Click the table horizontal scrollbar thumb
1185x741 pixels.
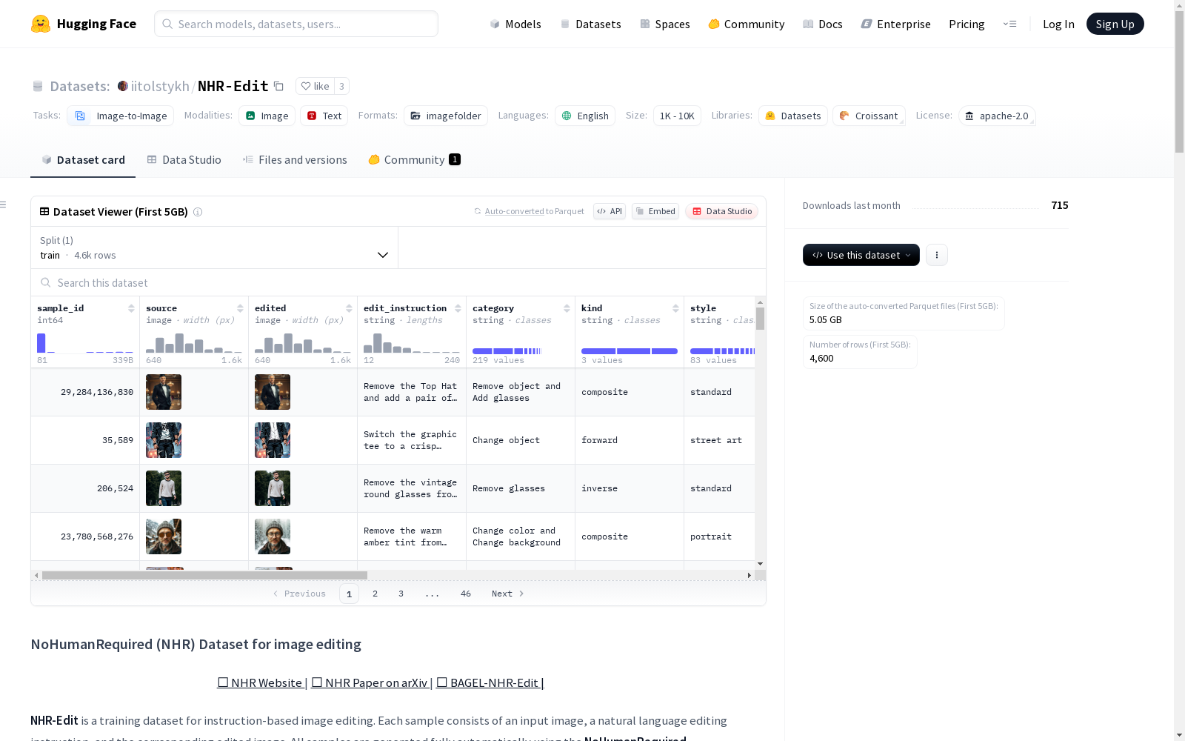tap(204, 575)
